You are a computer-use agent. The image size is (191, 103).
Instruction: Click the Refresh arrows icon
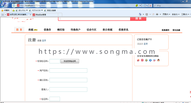[x=147, y=5]
